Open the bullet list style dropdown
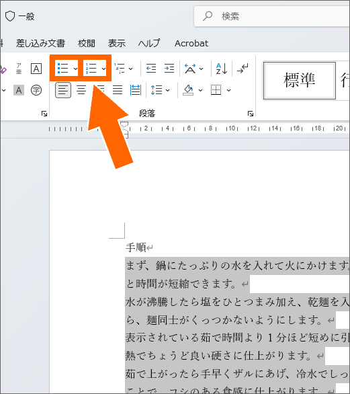The image size is (350, 394). click(x=75, y=69)
